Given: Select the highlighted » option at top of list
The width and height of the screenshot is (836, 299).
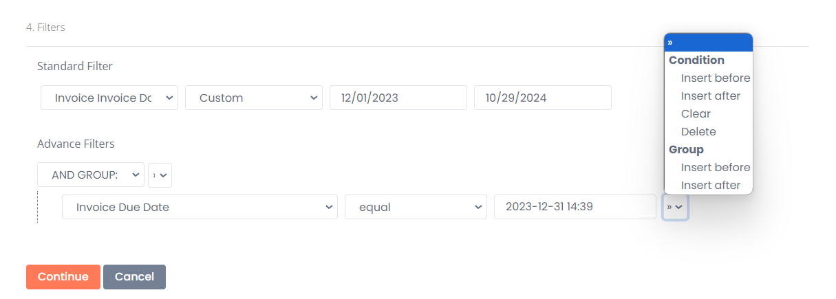Looking at the screenshot, I should pyautogui.click(x=708, y=43).
